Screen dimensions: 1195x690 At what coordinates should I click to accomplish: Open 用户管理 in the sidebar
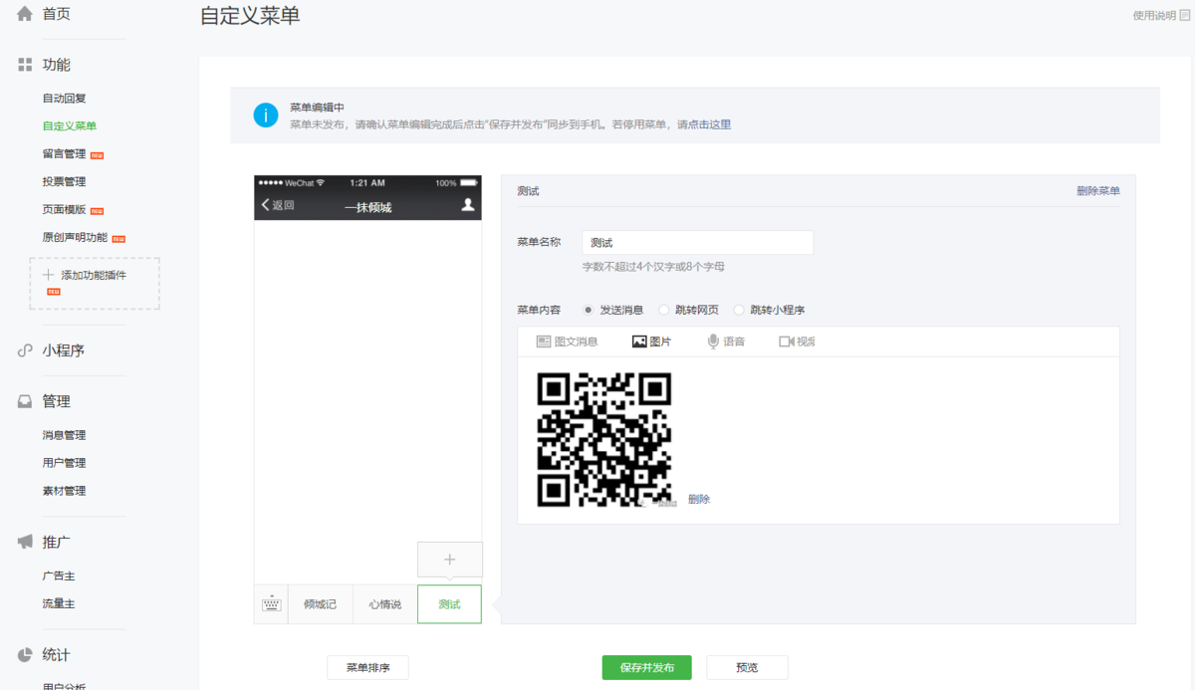coord(64,463)
